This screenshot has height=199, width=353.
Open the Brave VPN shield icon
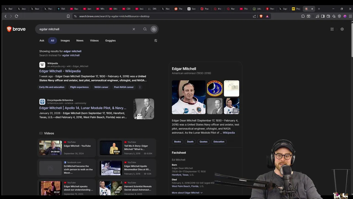339,16
